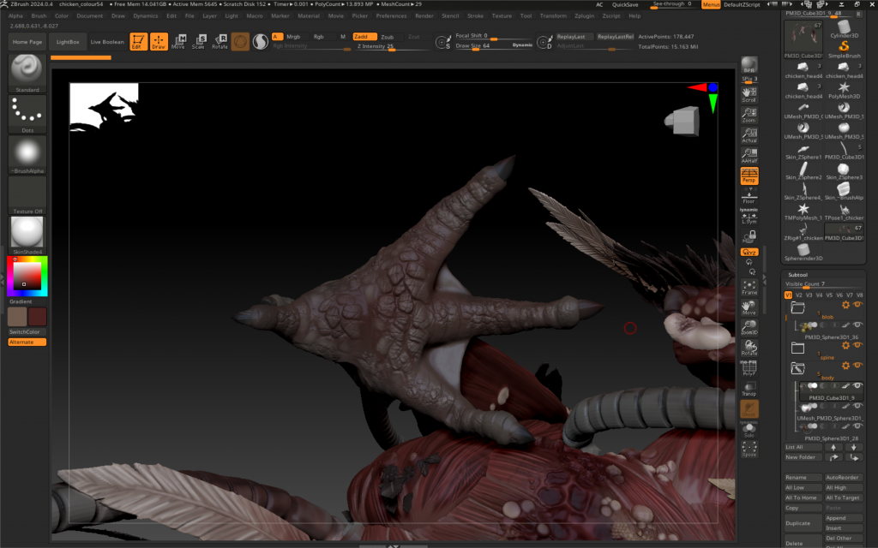Image resolution: width=878 pixels, height=548 pixels.
Task: Hide the blob folder with eye icon
Action: pos(857,305)
